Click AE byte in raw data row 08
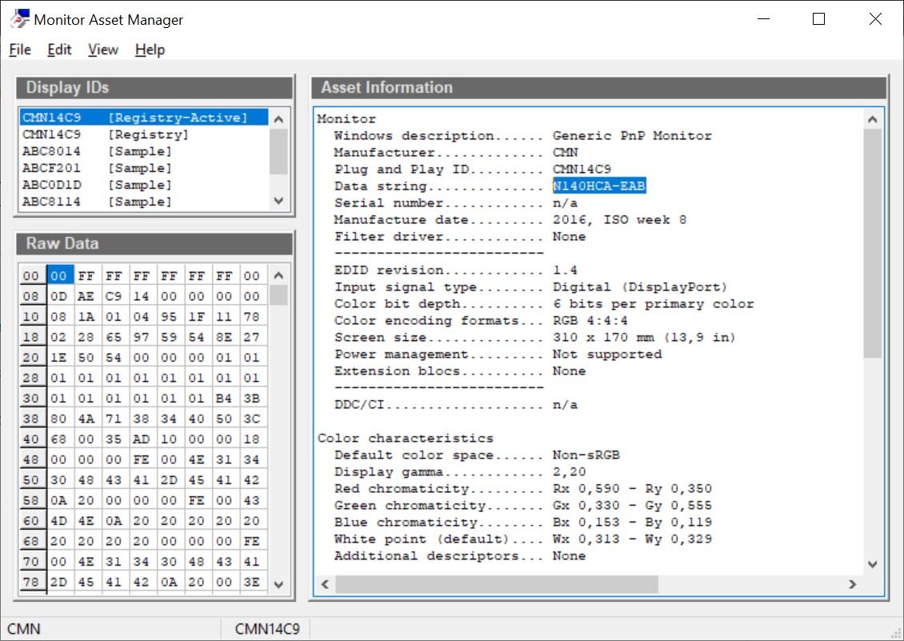This screenshot has height=641, width=904. click(x=86, y=296)
